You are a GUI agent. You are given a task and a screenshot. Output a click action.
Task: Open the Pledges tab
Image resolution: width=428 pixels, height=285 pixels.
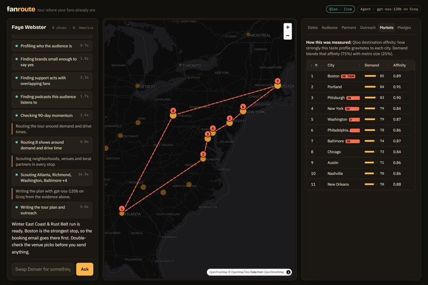(404, 28)
